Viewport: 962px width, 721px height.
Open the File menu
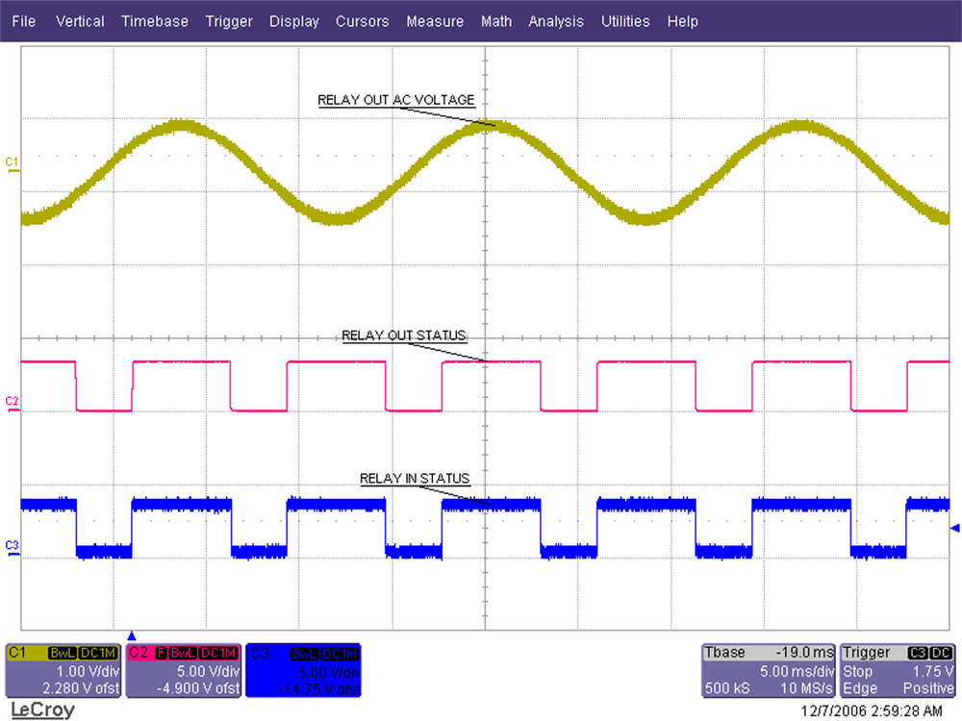(x=24, y=21)
